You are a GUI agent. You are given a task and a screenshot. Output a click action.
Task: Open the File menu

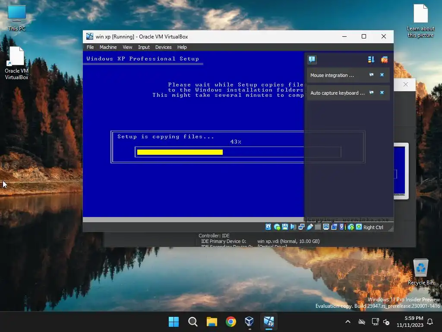90,47
